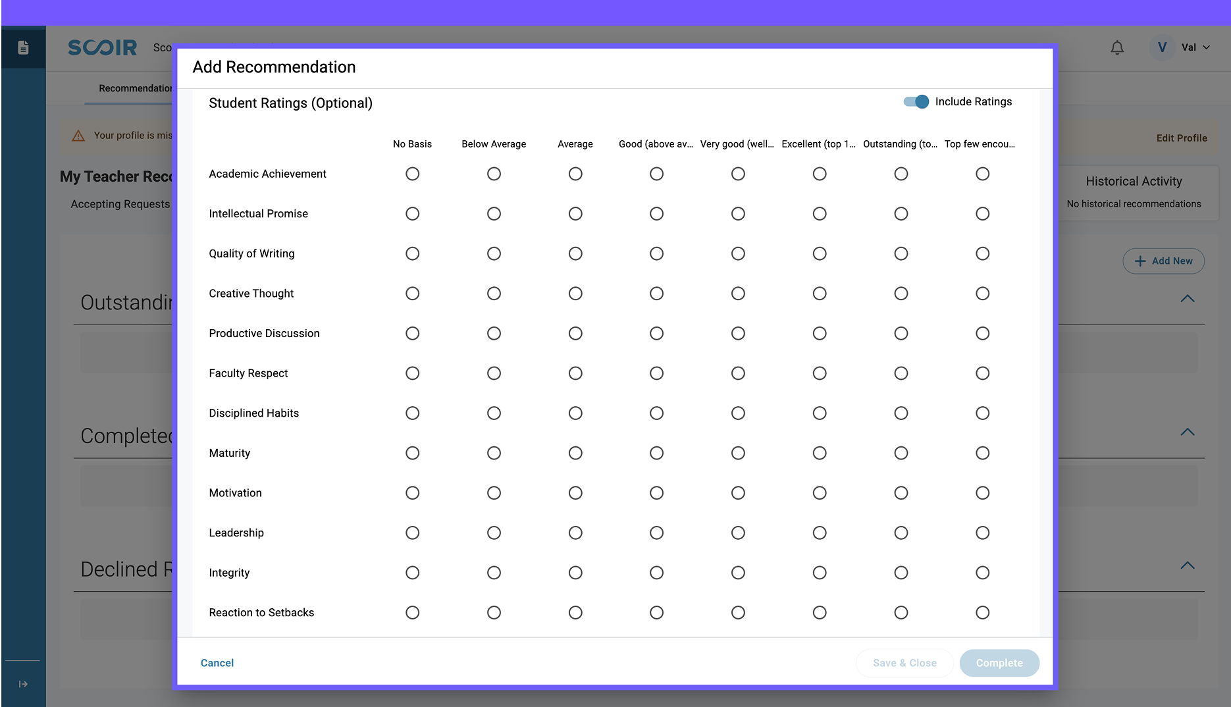The width and height of the screenshot is (1231, 707).
Task: Click the Scoir logo
Action: tap(103, 47)
